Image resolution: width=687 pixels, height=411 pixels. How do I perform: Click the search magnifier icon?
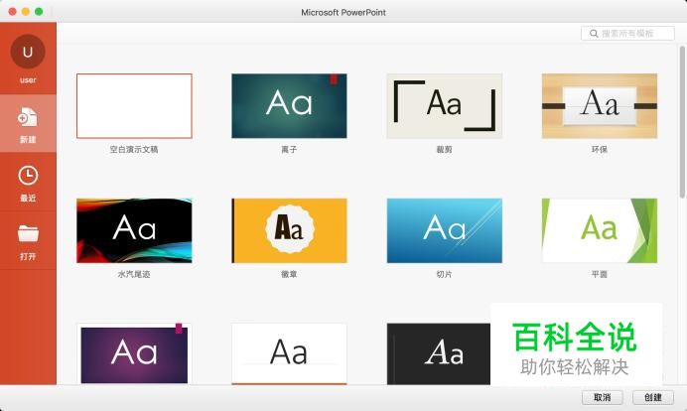tap(594, 34)
